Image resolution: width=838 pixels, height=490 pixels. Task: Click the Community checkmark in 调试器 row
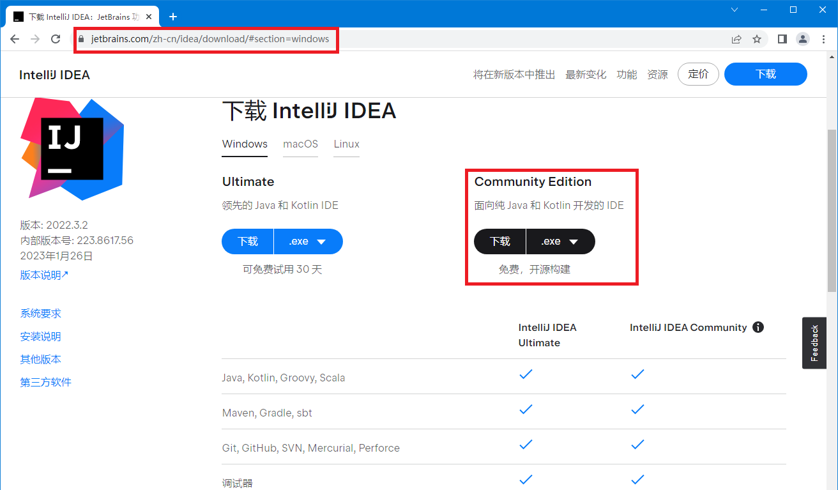[x=637, y=480]
